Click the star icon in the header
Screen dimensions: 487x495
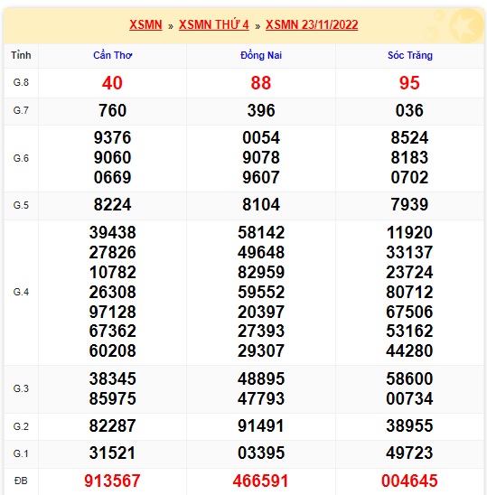click(466, 26)
